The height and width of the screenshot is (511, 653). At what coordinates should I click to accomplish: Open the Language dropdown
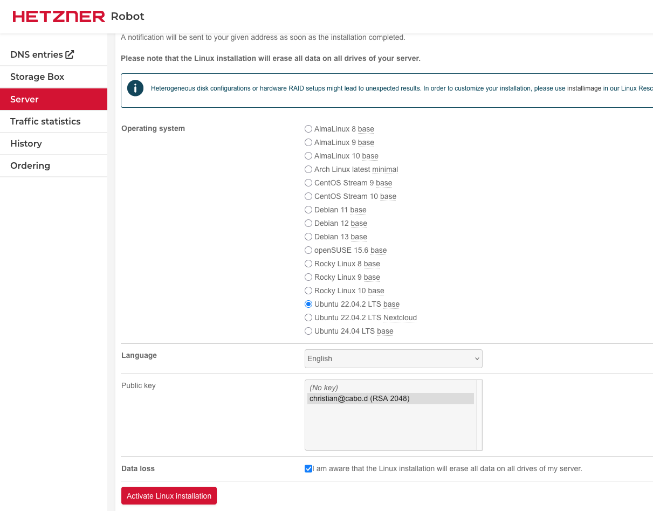[393, 358]
